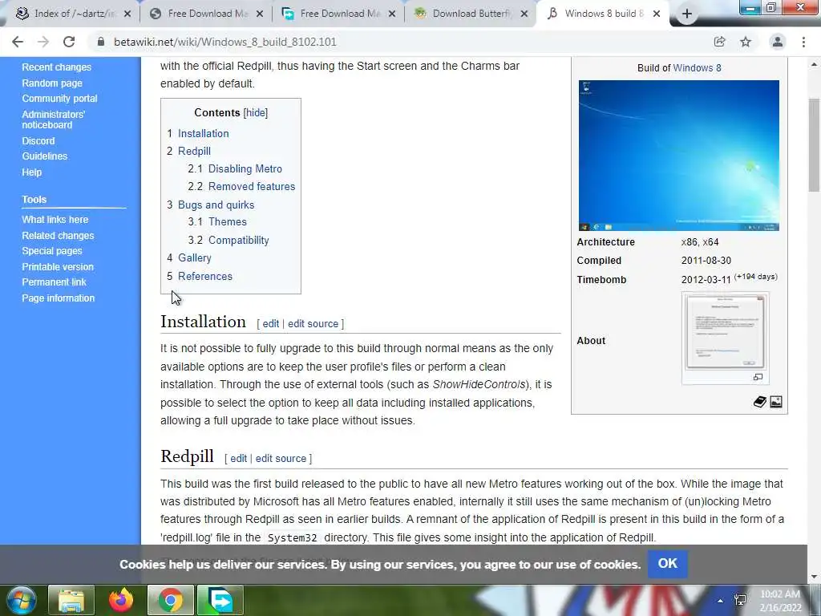Launch Firefox from the taskbar

(121, 600)
